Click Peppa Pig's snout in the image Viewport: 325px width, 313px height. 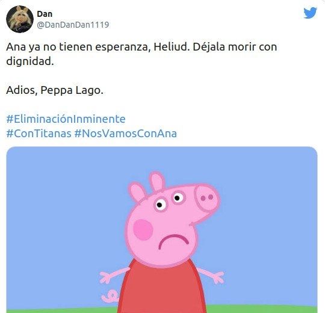(x=206, y=197)
